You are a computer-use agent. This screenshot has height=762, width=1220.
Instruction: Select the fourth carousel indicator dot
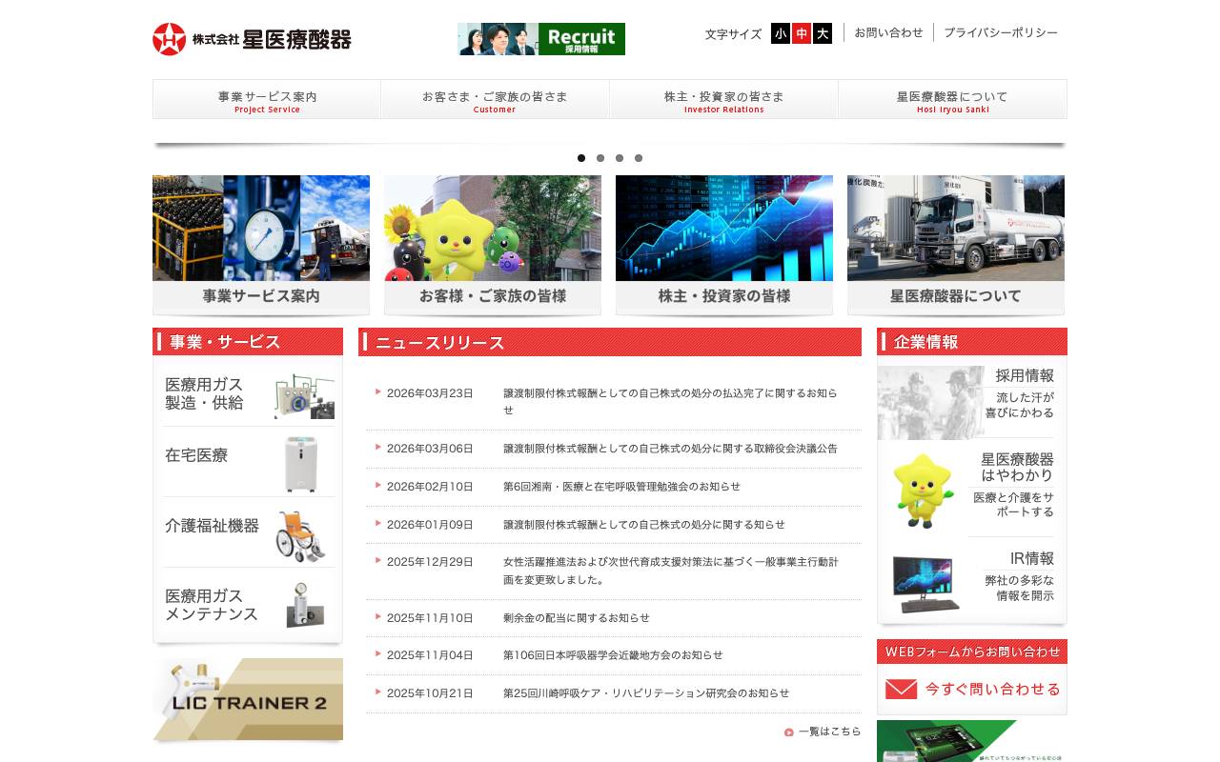639,158
